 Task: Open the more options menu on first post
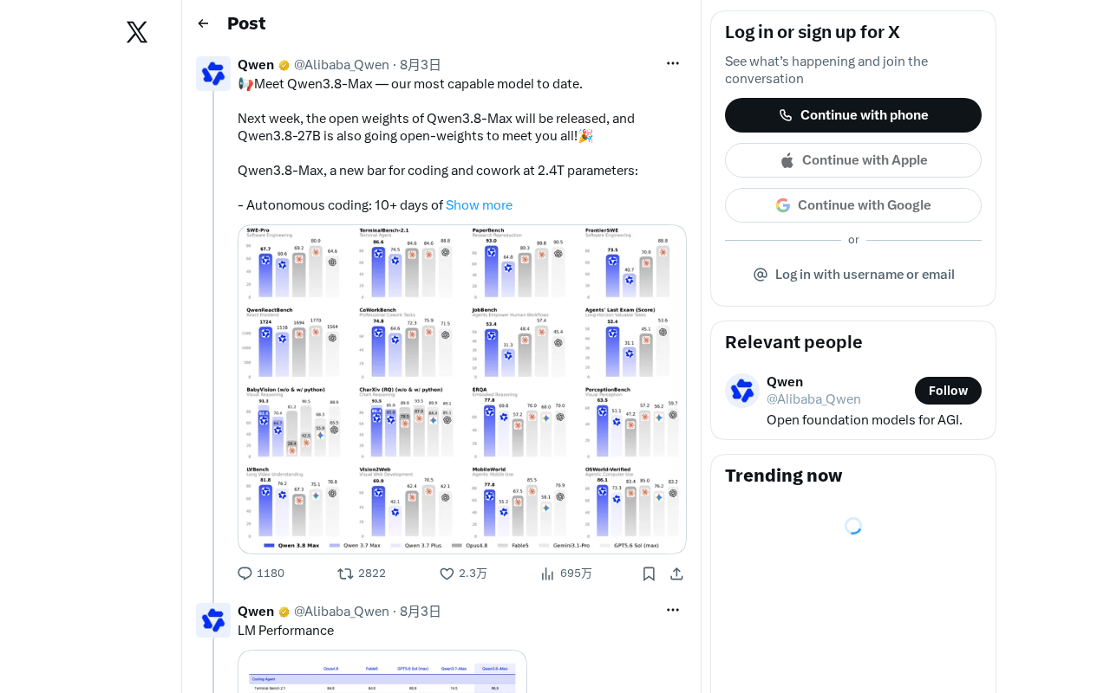tap(673, 63)
